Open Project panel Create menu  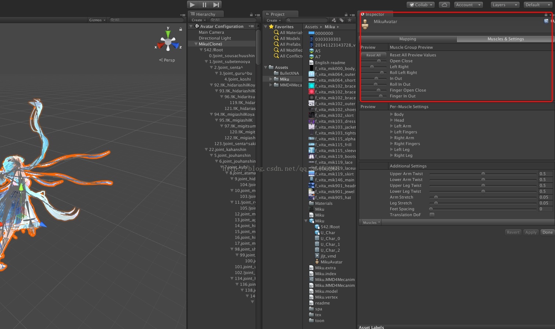[x=273, y=20]
